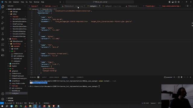This screenshot has width=193, height=108.
Task: Click the CMake debug bug icon in status bar
Action: click(x=36, y=103)
